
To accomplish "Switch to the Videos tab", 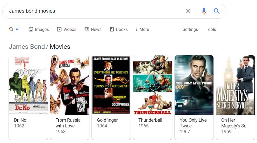I will pos(67,29).
